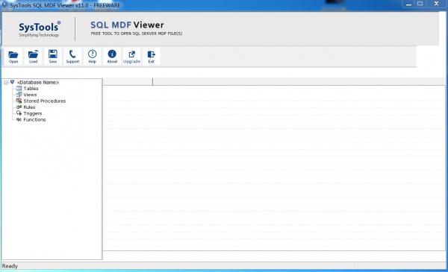
Task: Click the Rules icon in the tree
Action: pos(19,107)
